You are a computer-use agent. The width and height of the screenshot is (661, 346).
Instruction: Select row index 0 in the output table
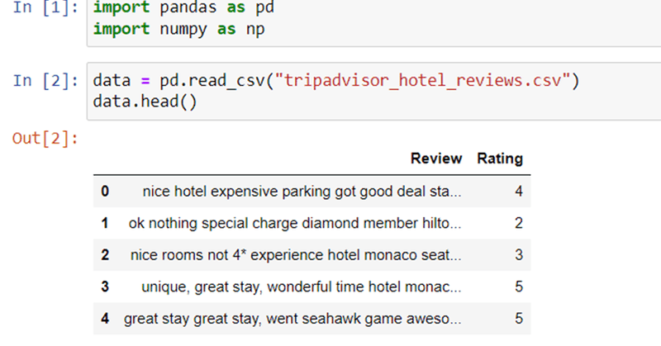(x=105, y=192)
